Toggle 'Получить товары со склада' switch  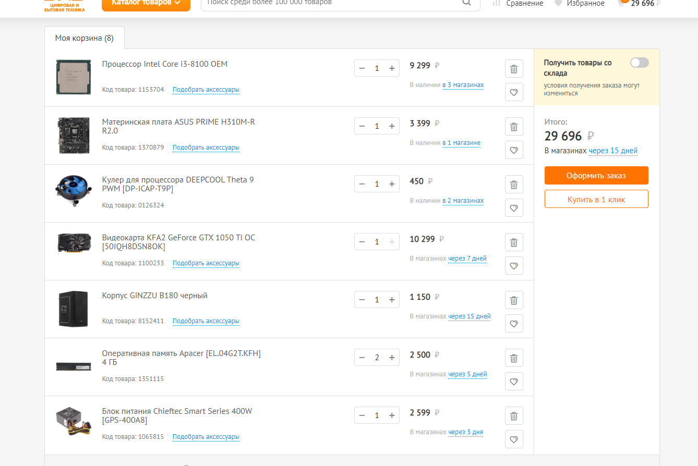click(640, 63)
